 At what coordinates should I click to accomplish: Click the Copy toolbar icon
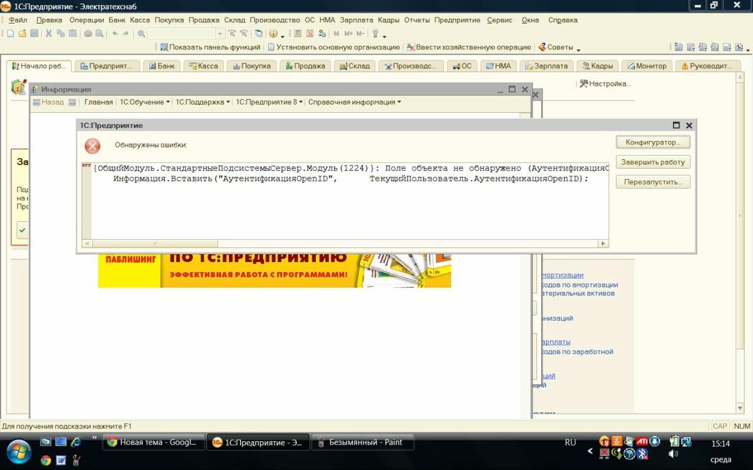pyautogui.click(x=61, y=33)
